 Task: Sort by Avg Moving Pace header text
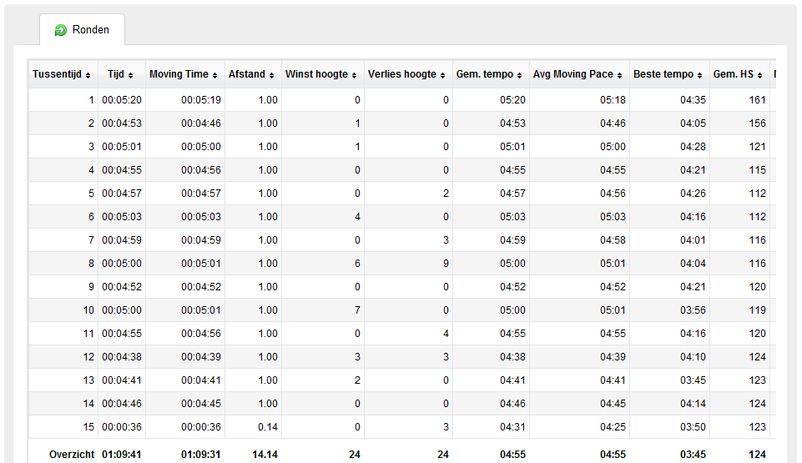click(572, 74)
